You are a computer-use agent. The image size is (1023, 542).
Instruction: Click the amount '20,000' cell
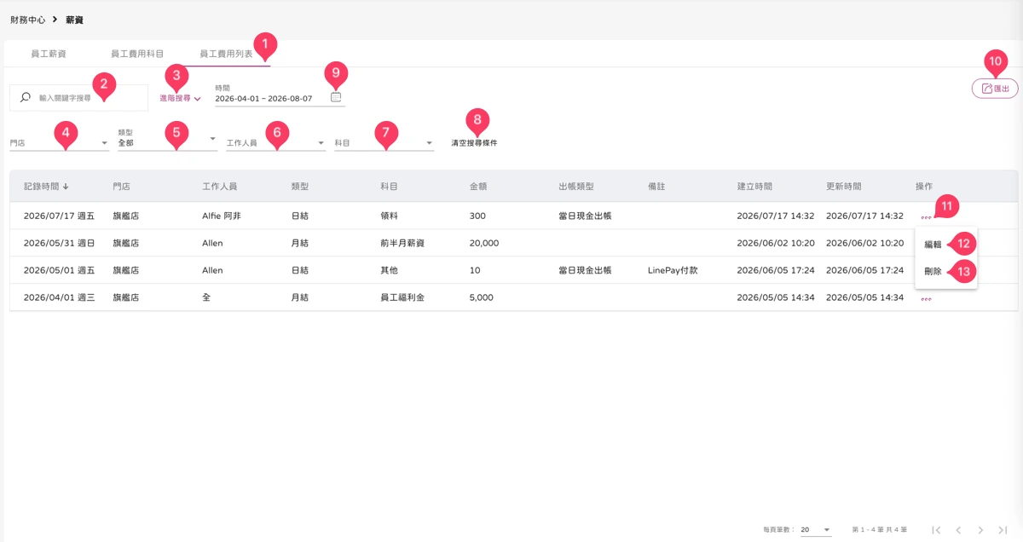coord(484,244)
